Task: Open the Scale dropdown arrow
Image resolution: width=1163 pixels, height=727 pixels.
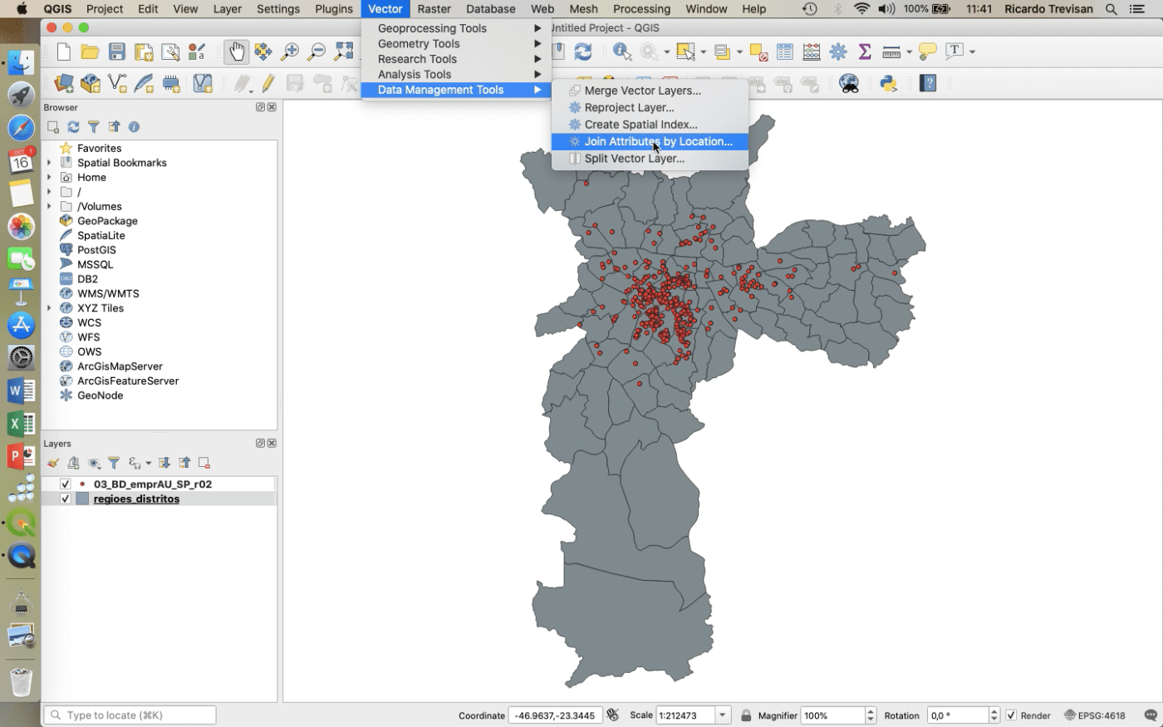Action: point(723,715)
